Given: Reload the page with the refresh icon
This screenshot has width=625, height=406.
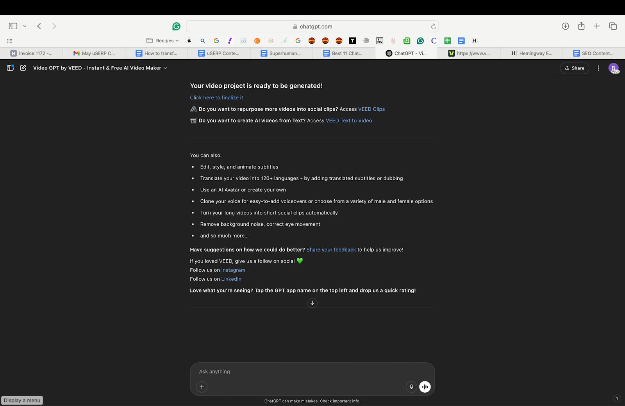Looking at the screenshot, I should (x=433, y=27).
